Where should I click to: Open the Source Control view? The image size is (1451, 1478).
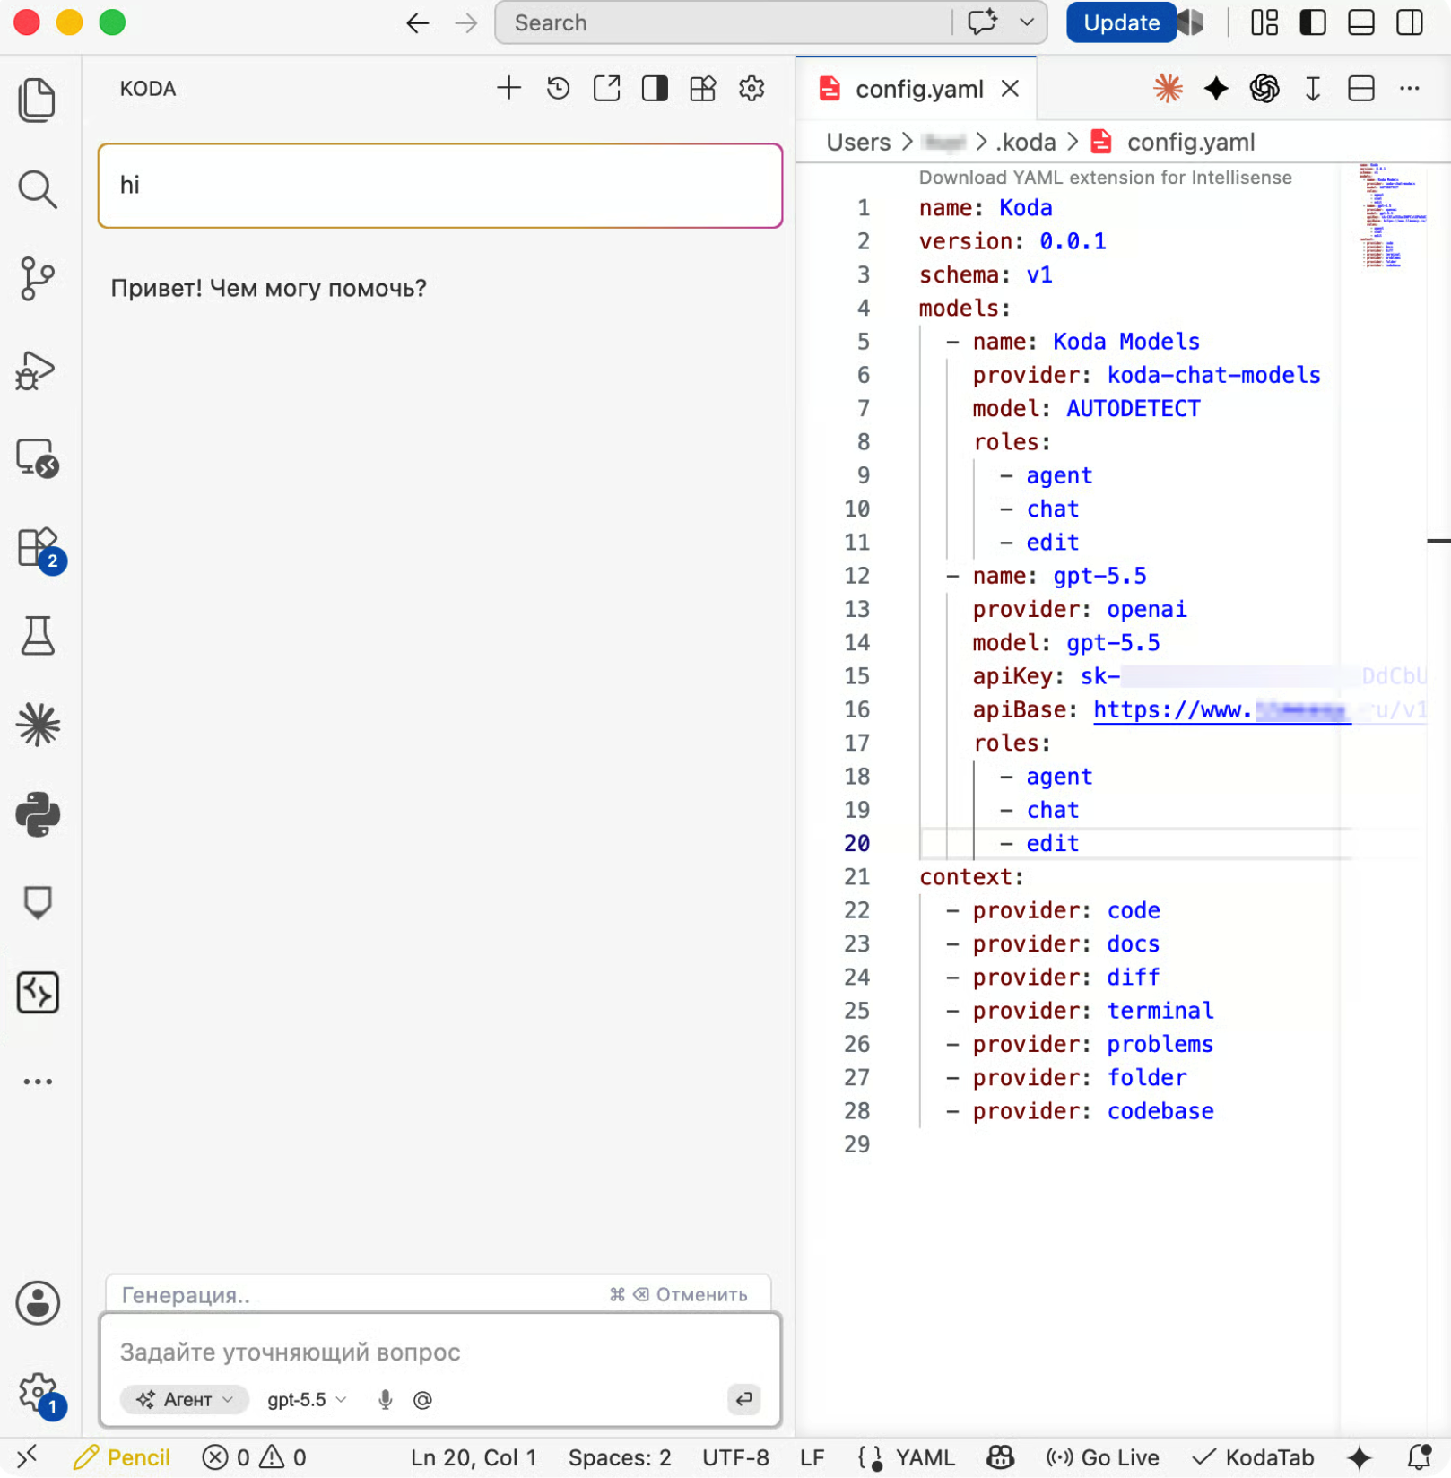click(37, 279)
